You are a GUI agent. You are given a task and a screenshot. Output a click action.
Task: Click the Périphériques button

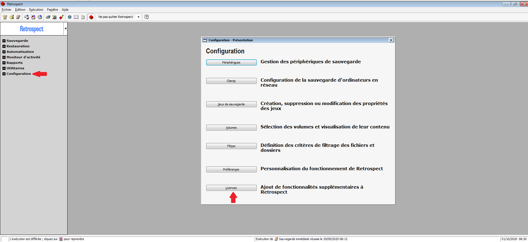coord(231,62)
